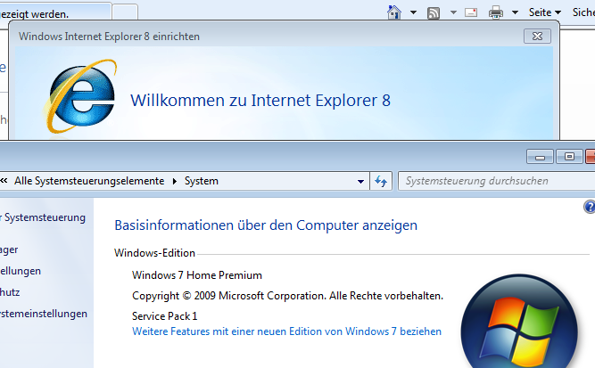Open the Seite menu
This screenshot has width=595, height=368.
[545, 12]
